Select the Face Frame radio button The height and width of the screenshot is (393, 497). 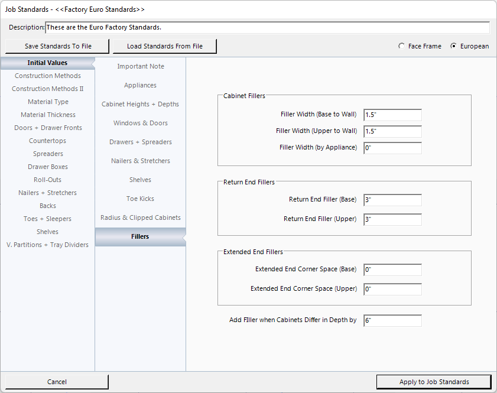tap(402, 46)
